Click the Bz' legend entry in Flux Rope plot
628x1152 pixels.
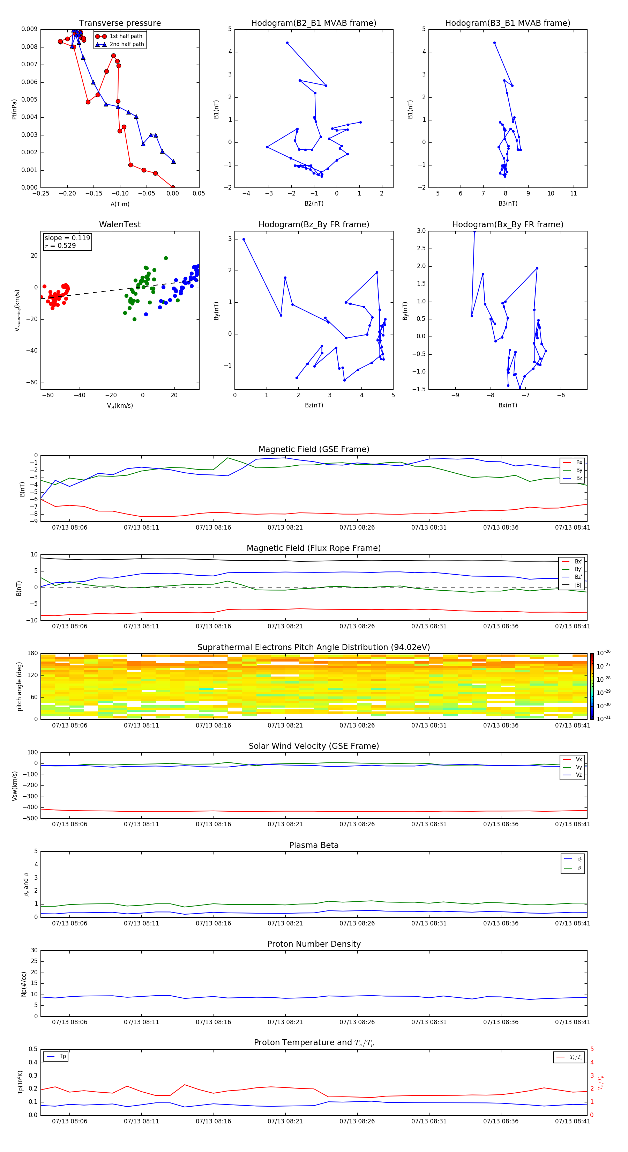(x=572, y=577)
